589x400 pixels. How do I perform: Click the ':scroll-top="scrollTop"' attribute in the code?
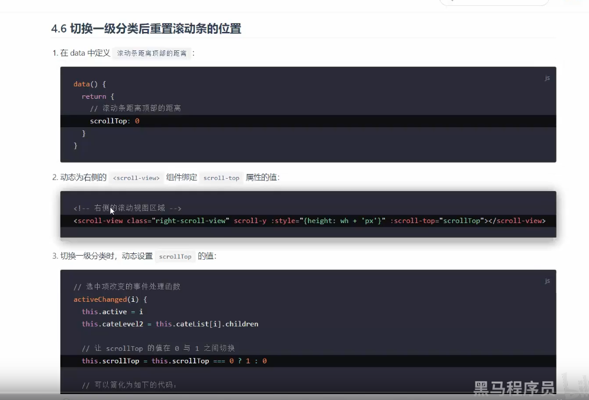[437, 221]
